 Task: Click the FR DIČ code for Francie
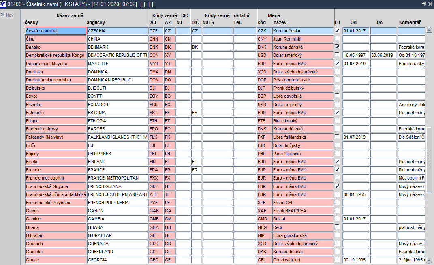point(196,170)
